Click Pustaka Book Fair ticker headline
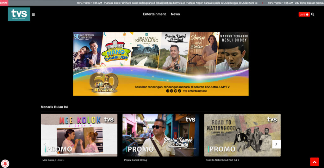Viewport: 324px width, 168px height. (167, 3)
